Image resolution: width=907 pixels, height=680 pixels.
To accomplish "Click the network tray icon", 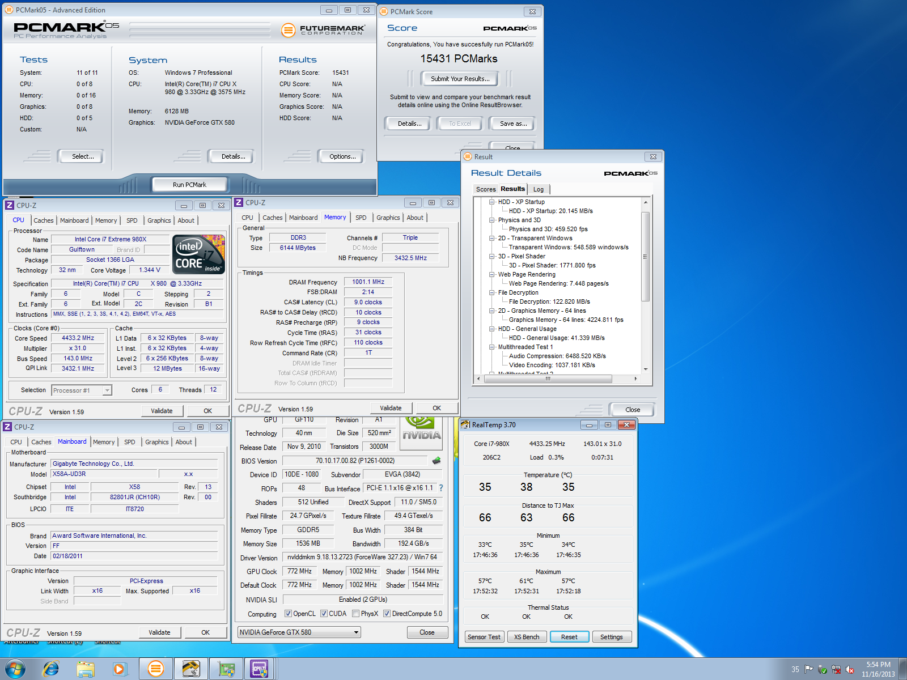I will [836, 669].
